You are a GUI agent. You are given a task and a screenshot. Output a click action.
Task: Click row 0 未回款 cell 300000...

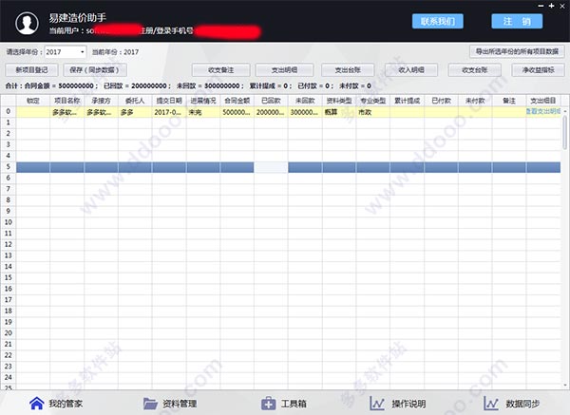pyautogui.click(x=305, y=112)
